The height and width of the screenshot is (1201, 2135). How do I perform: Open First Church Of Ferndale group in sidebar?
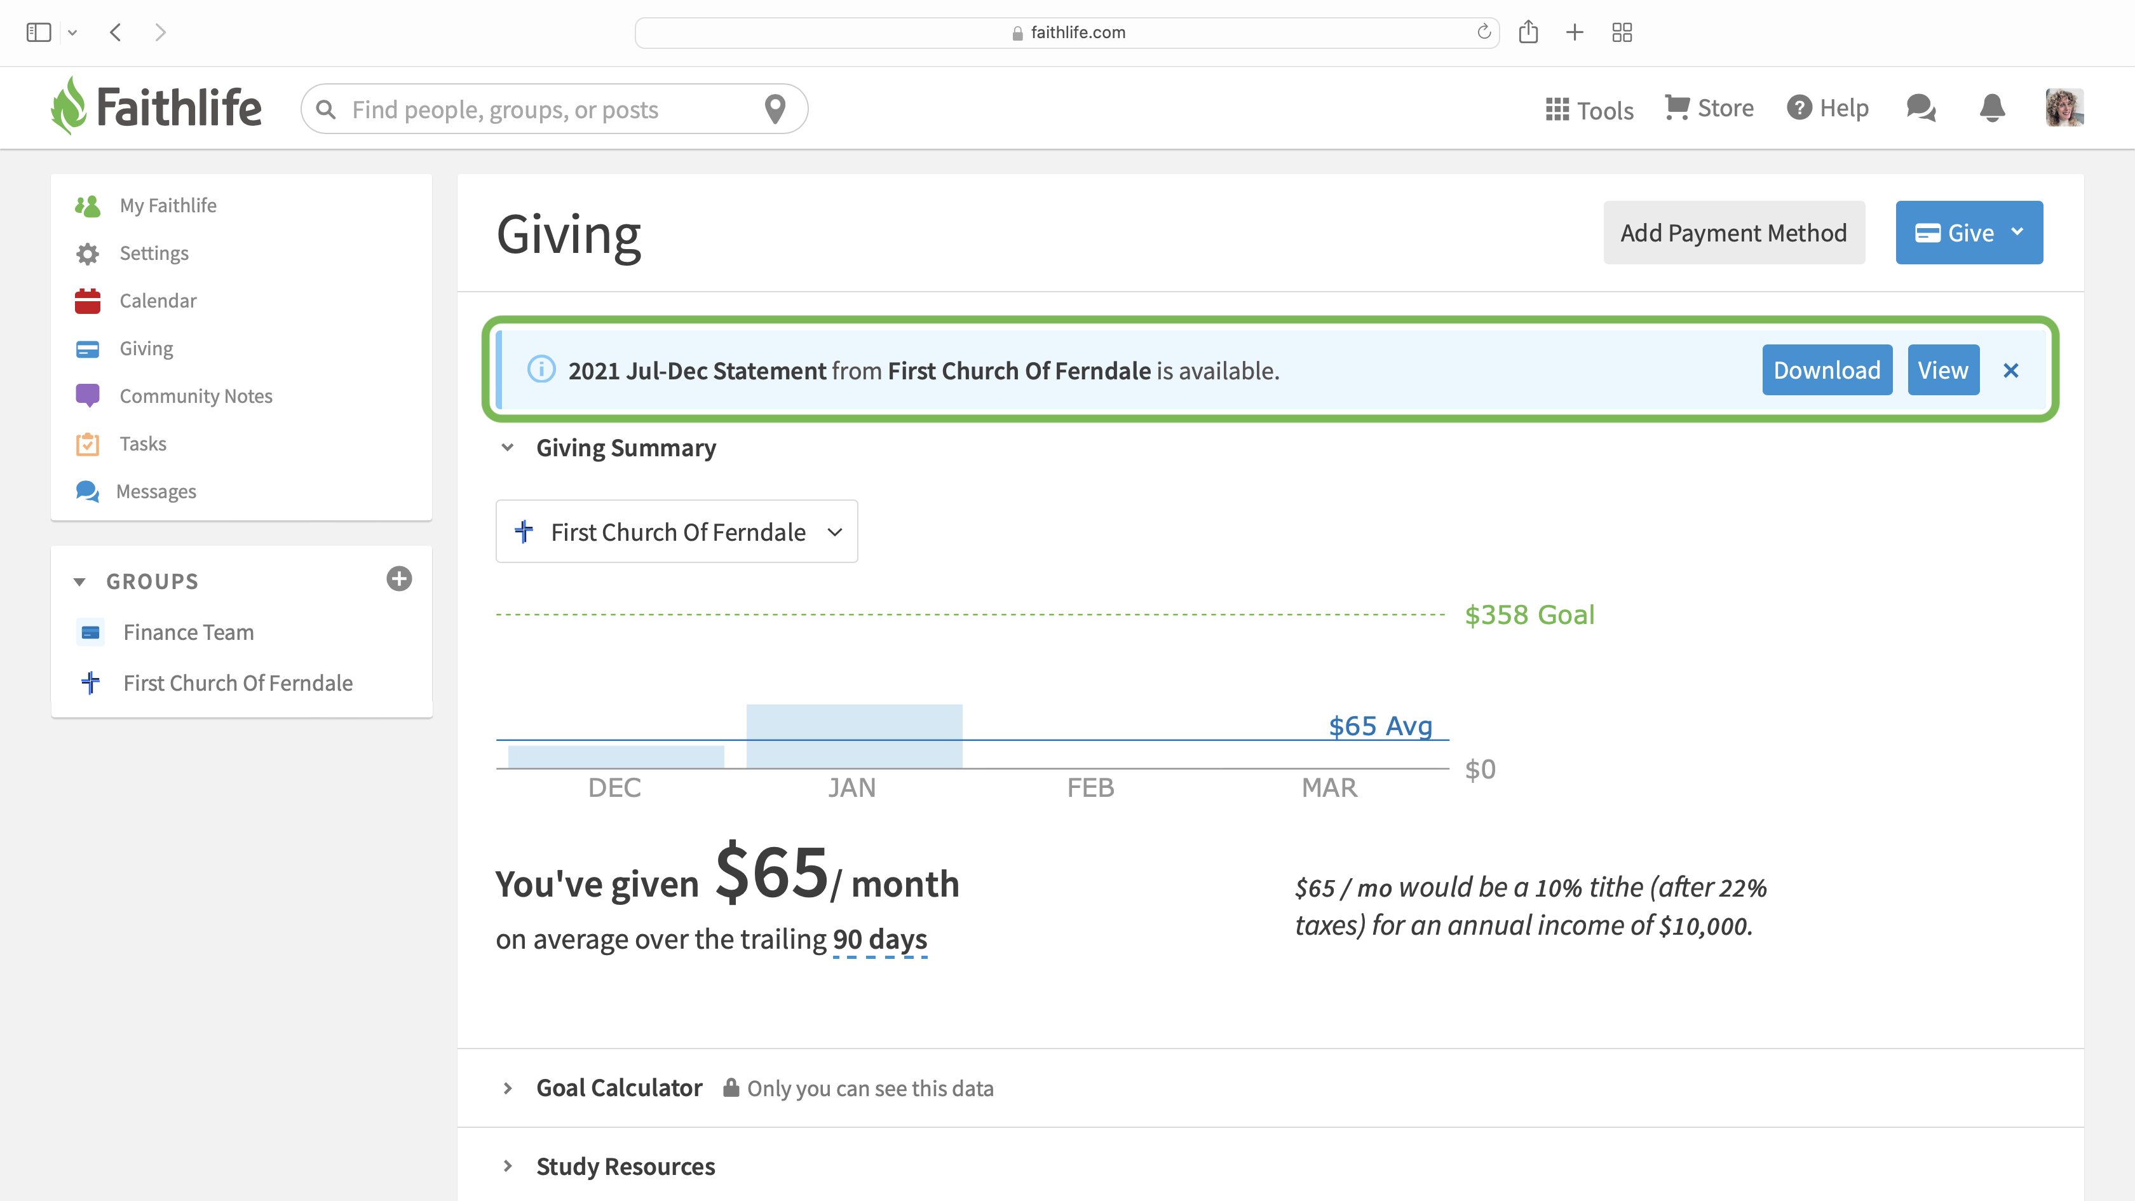click(239, 683)
